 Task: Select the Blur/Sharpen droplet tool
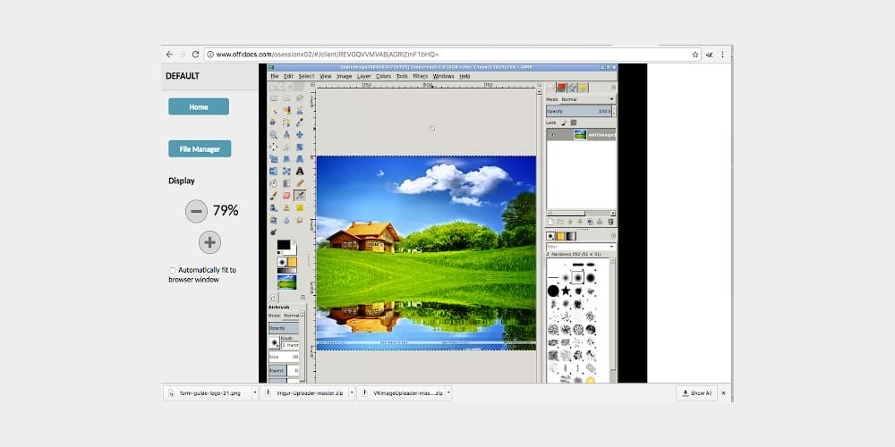[286, 220]
